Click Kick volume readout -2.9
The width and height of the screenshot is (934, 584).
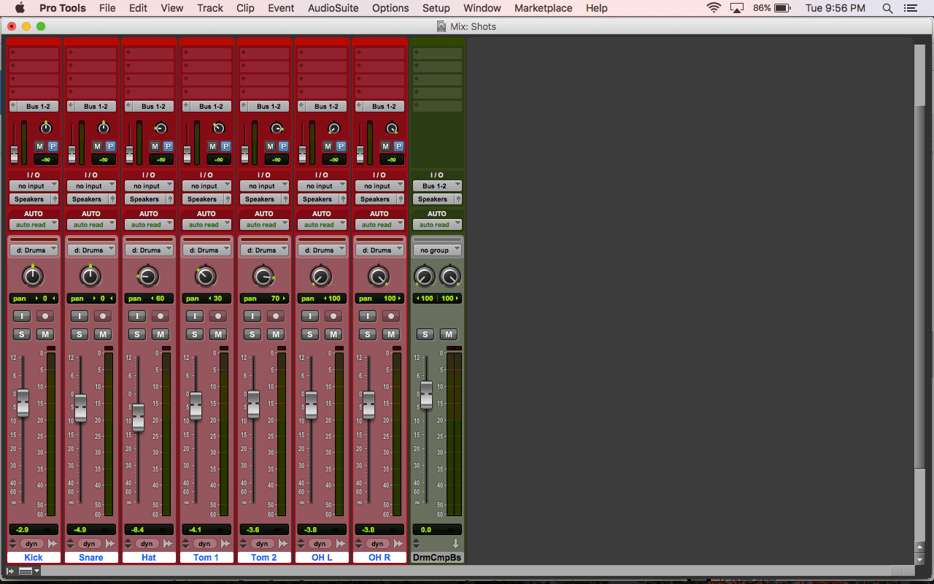34,529
